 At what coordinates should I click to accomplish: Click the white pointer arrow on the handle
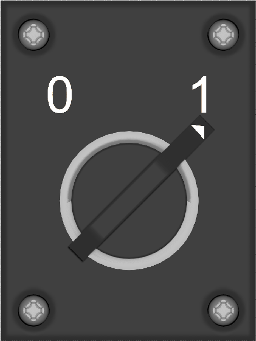pyautogui.click(x=200, y=131)
